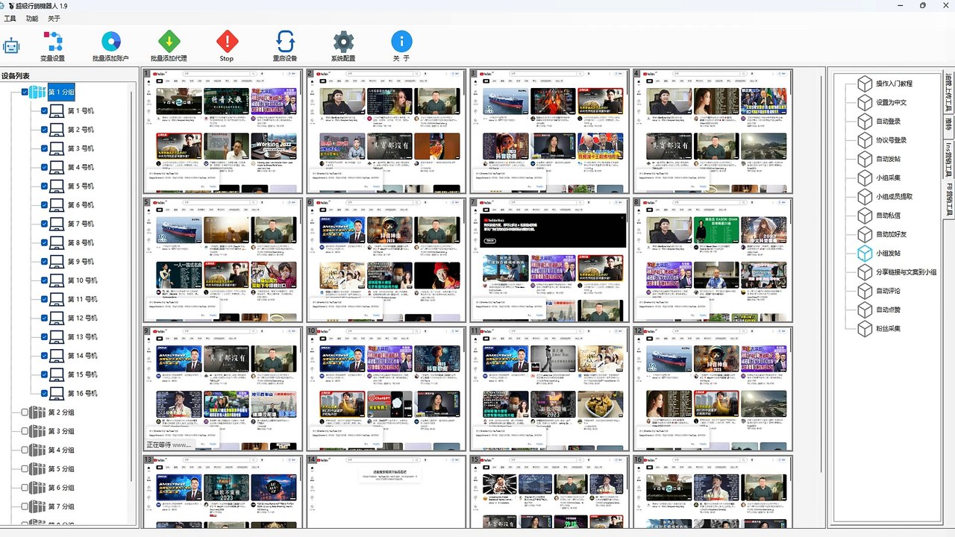The height and width of the screenshot is (537, 955).
Task: Click the 自动登录 label
Action: pos(887,121)
